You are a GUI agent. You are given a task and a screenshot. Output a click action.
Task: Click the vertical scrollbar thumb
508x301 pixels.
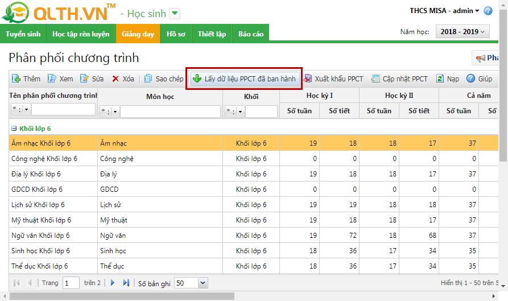tap(503, 86)
